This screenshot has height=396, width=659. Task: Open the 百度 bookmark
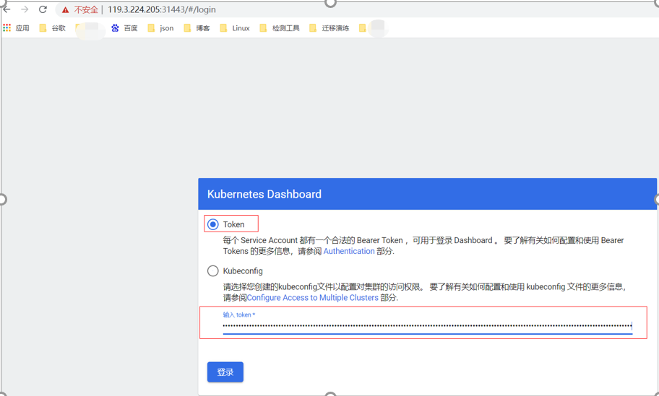click(124, 28)
